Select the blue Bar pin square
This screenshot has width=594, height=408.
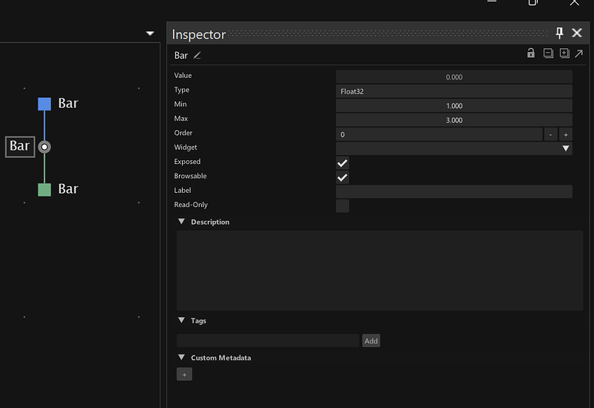[x=45, y=104]
